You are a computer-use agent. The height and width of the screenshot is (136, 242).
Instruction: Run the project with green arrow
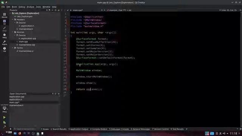(4, 117)
